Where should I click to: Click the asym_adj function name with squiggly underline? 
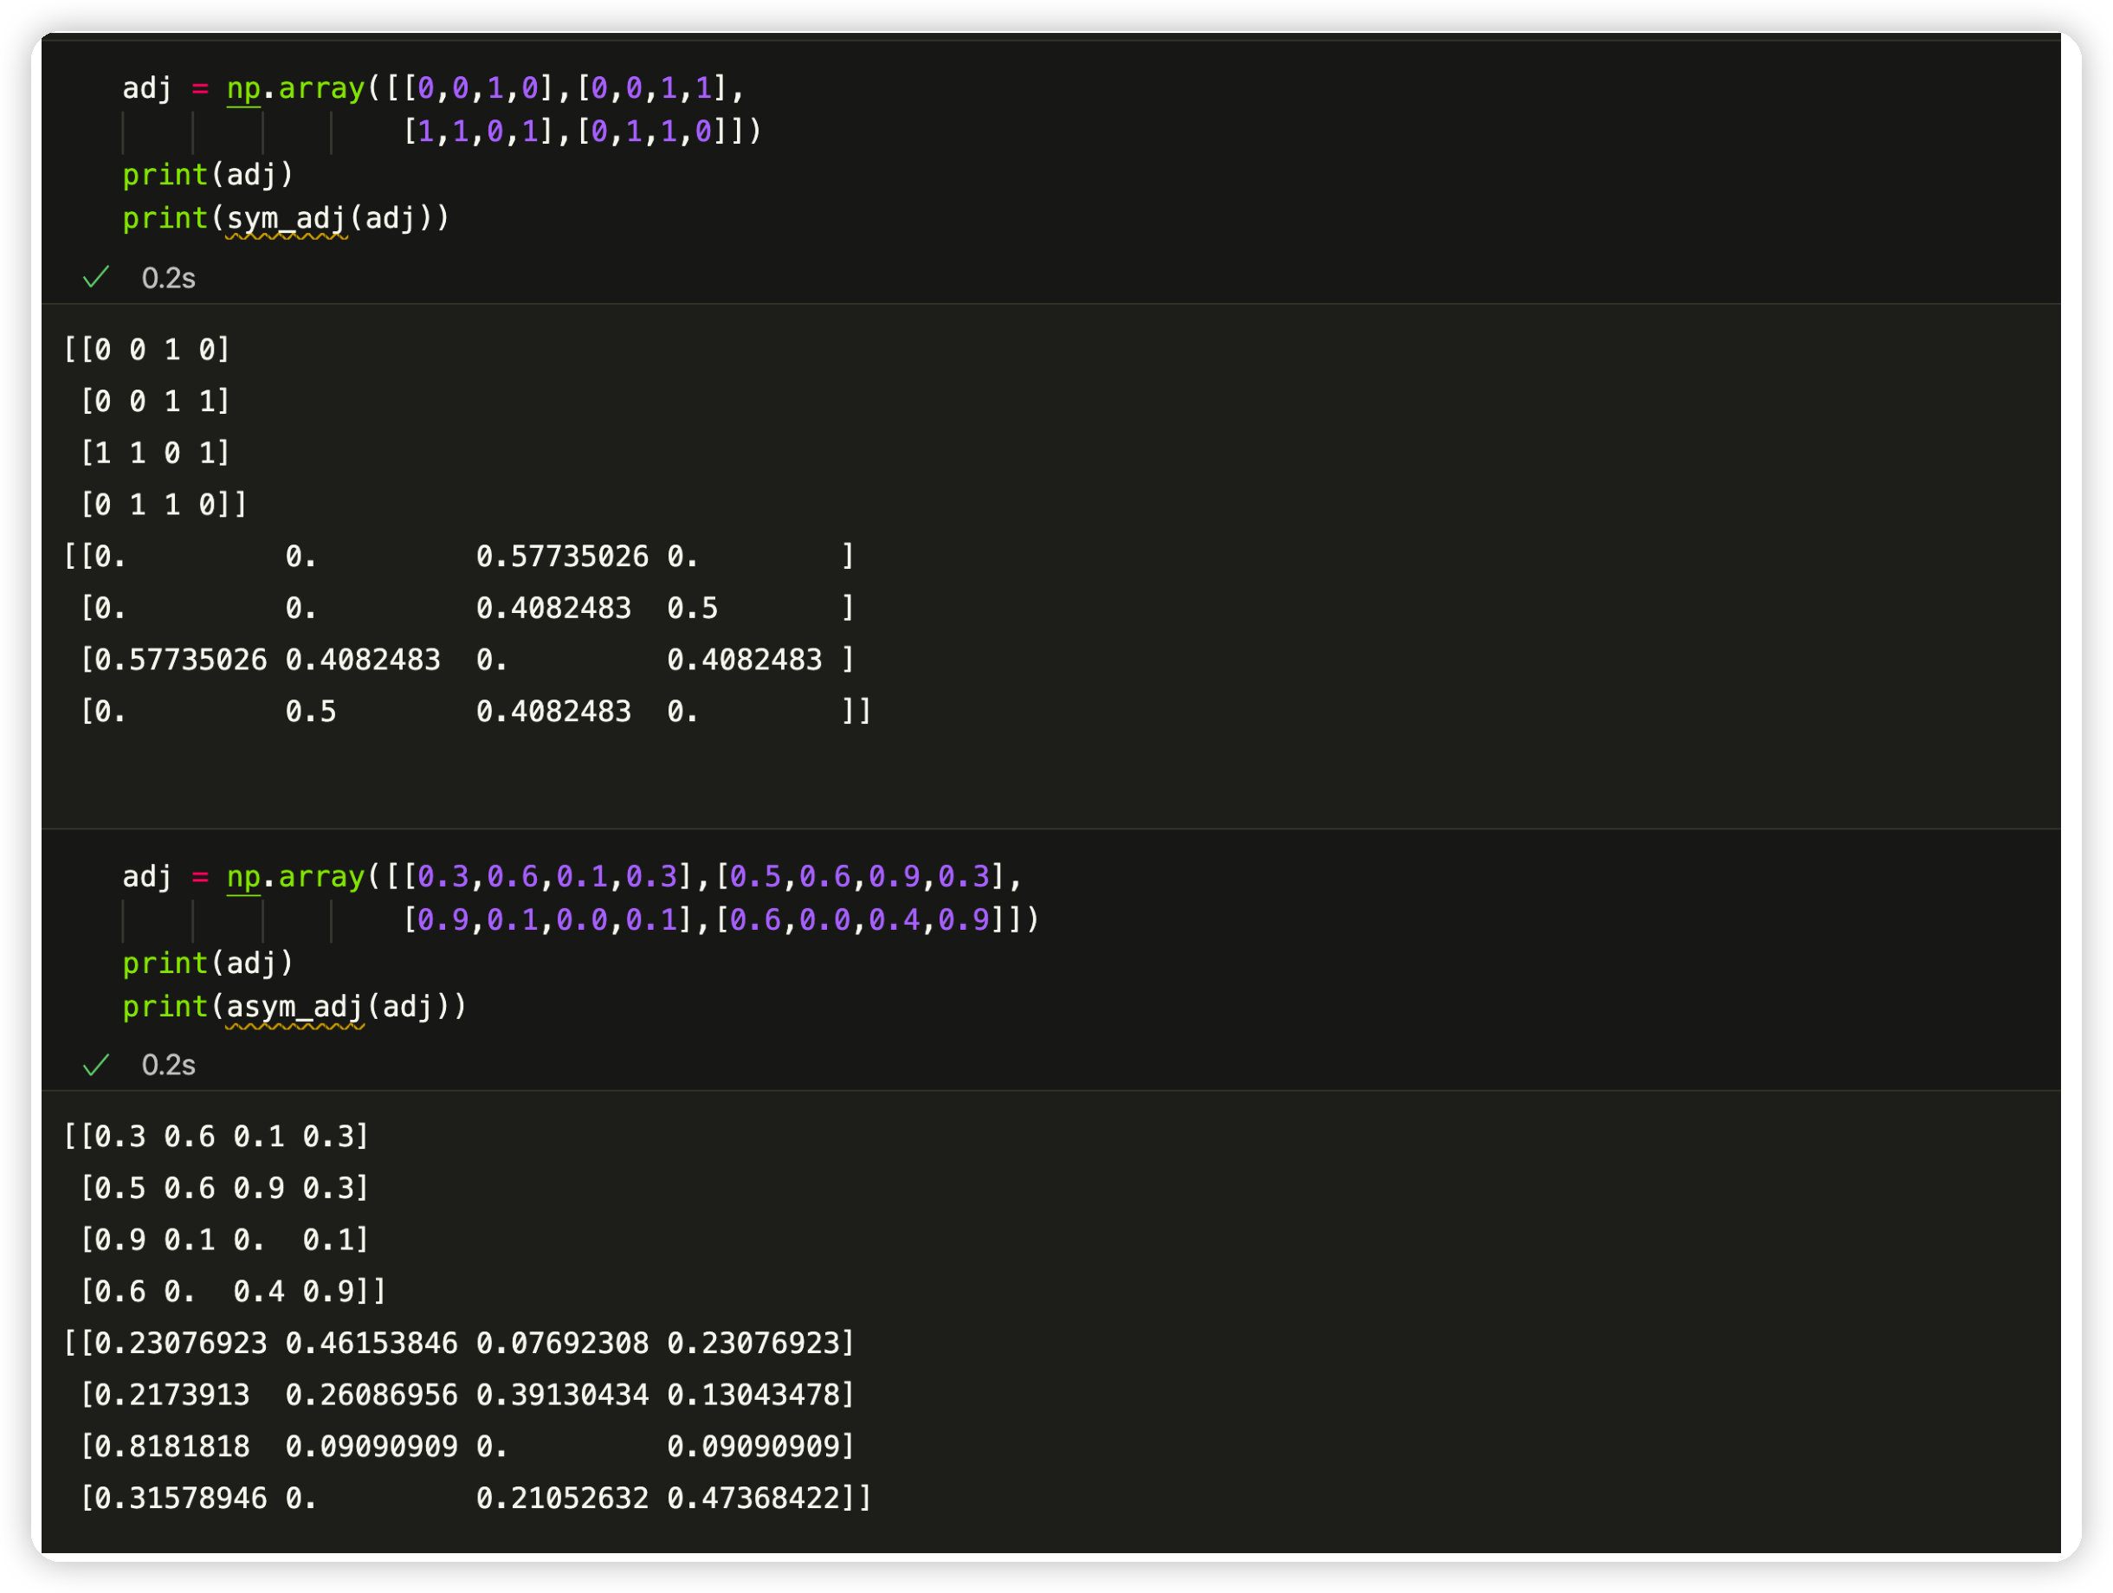click(295, 1009)
